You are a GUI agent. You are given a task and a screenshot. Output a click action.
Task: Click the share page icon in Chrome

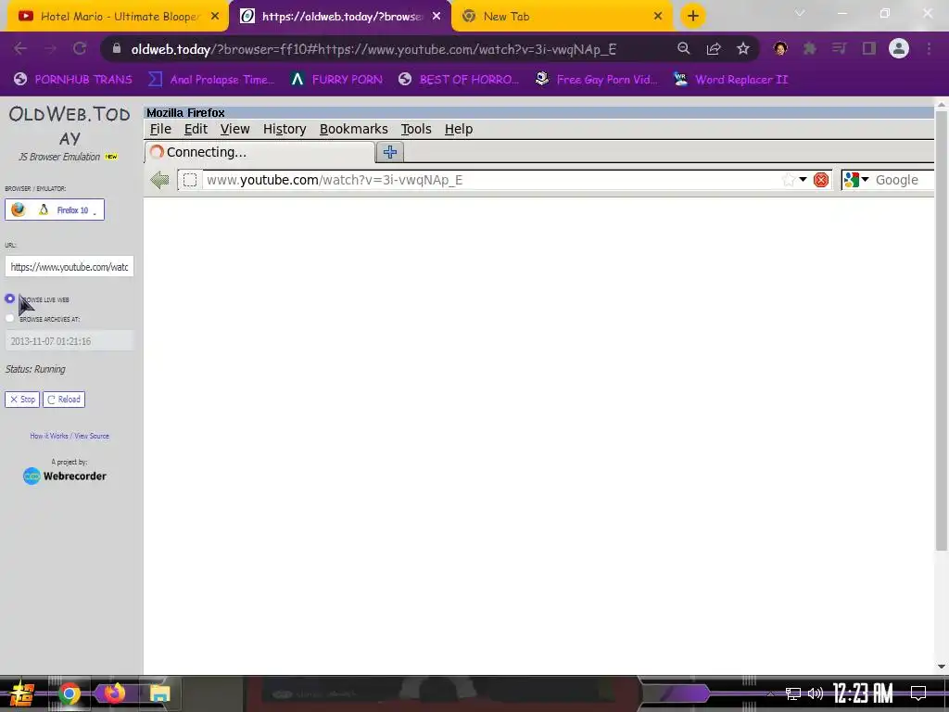[x=714, y=49]
